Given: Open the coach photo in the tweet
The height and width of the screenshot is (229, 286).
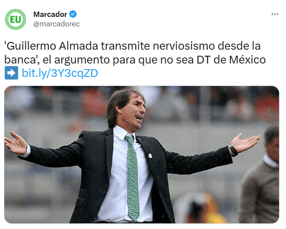Looking at the screenshot, I should (x=141, y=155).
